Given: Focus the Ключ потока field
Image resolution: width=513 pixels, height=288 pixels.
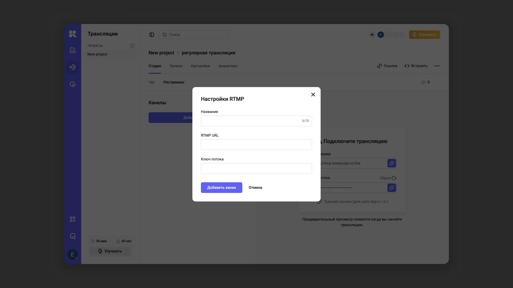Looking at the screenshot, I should click(x=256, y=168).
